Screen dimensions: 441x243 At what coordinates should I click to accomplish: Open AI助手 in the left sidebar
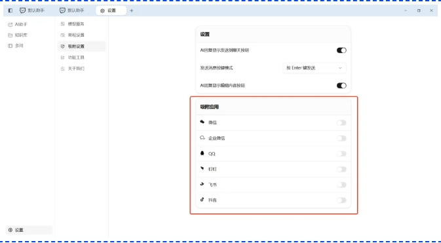click(x=18, y=24)
